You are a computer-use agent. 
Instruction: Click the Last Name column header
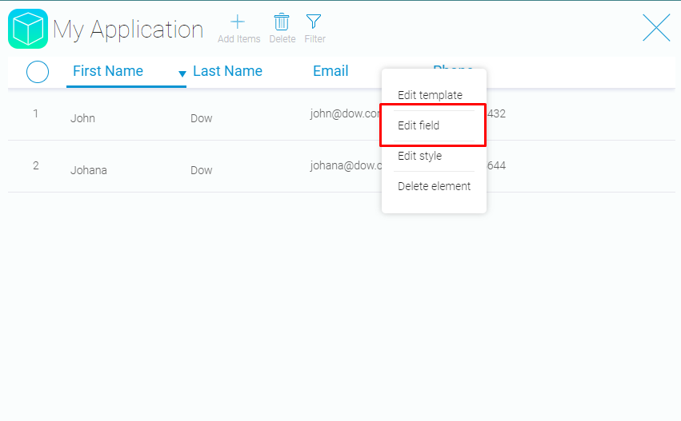click(x=227, y=71)
